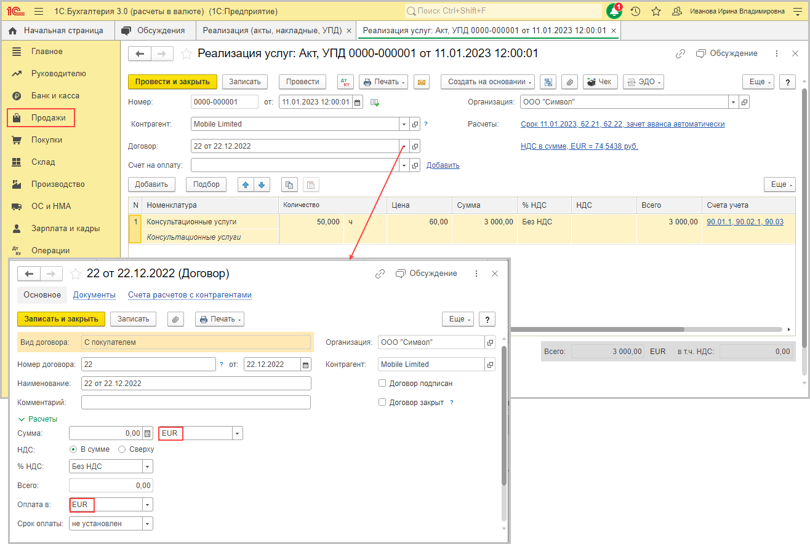
Task: Click the Подбор button
Action: (x=206, y=184)
